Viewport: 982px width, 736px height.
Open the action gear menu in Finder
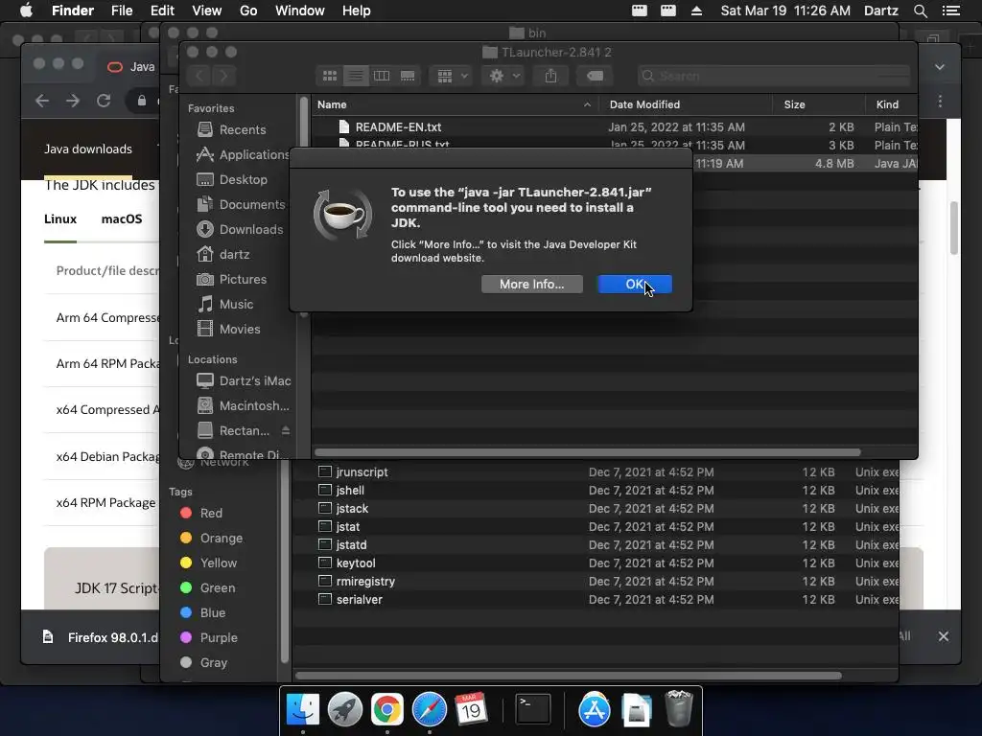503,76
